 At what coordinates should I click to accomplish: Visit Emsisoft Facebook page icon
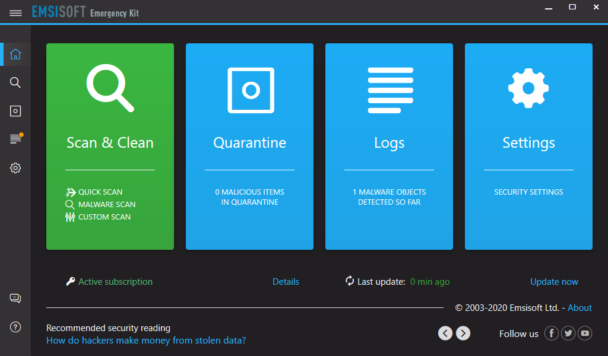(x=552, y=333)
